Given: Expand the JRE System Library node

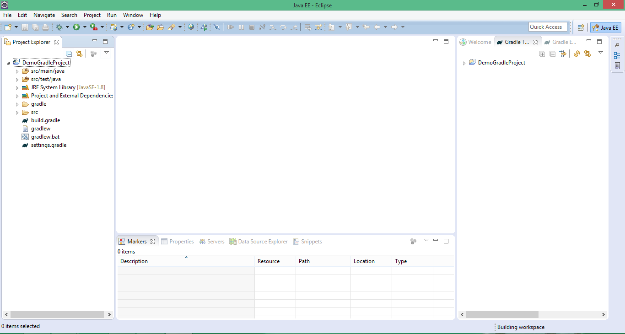Looking at the screenshot, I should (17, 88).
